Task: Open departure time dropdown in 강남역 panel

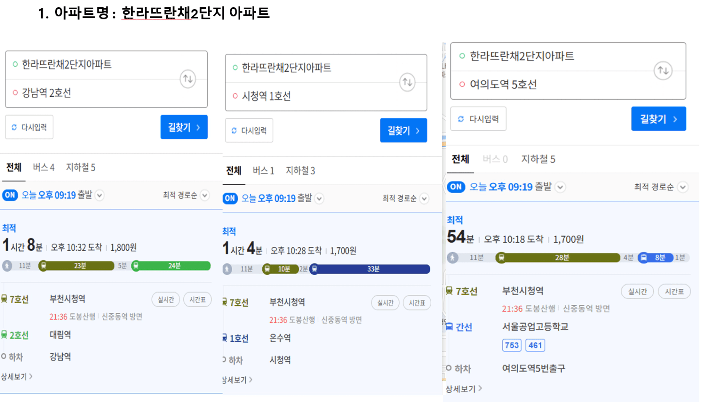Action: [x=100, y=196]
